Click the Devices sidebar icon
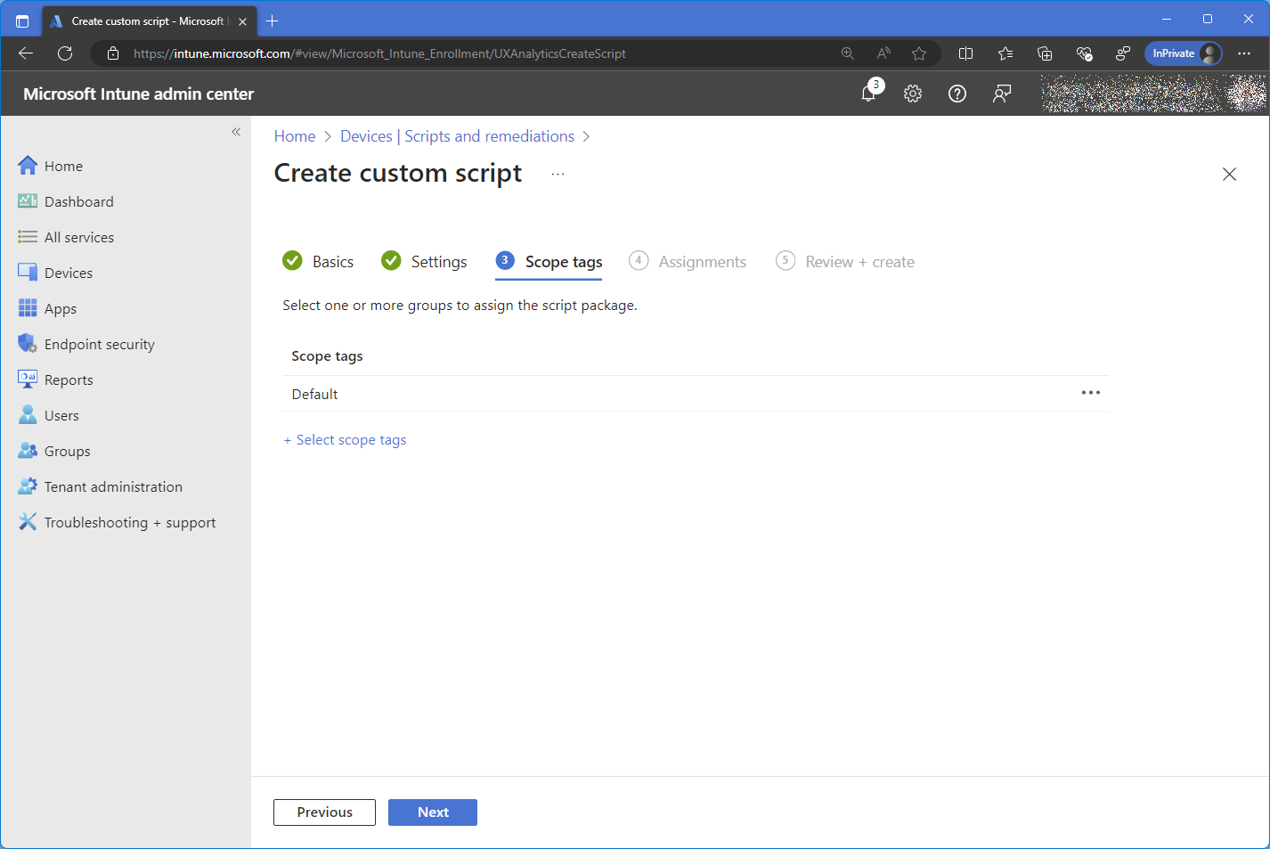The width and height of the screenshot is (1270, 849). 28,273
